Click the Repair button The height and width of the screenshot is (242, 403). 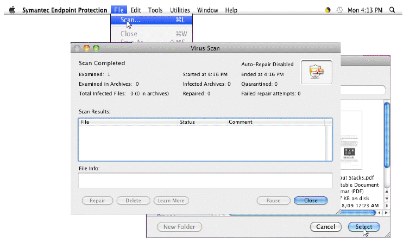(x=97, y=201)
